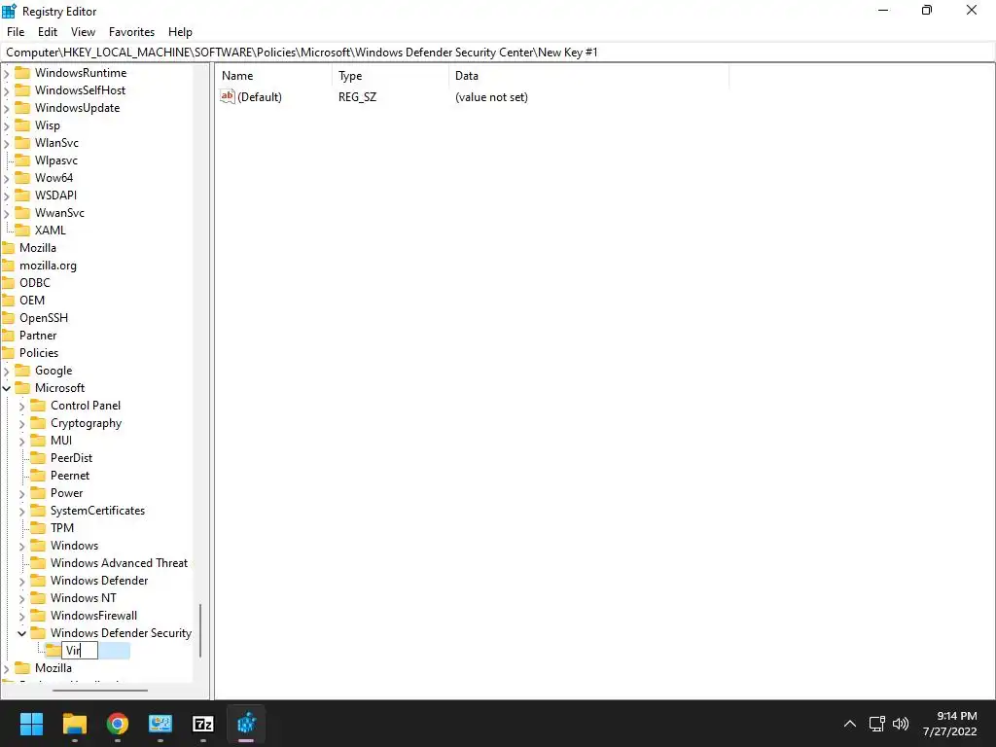Select the XAML folder icon
Viewport: 996px width, 747px height.
click(22, 230)
